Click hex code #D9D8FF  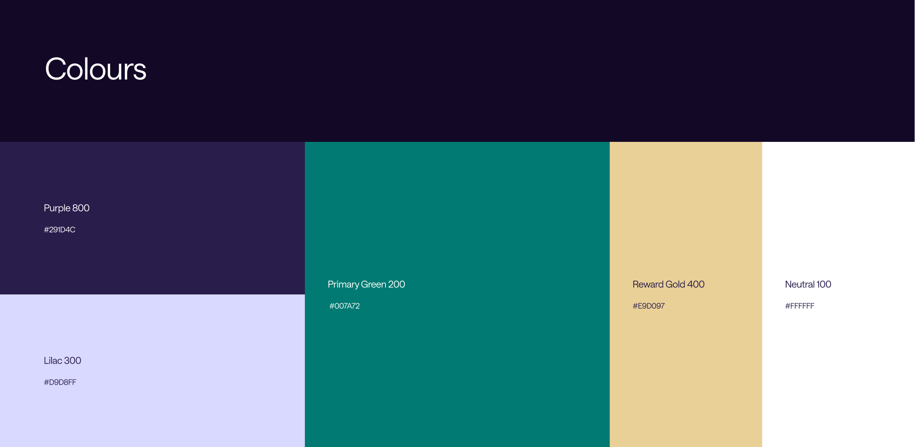coord(60,382)
